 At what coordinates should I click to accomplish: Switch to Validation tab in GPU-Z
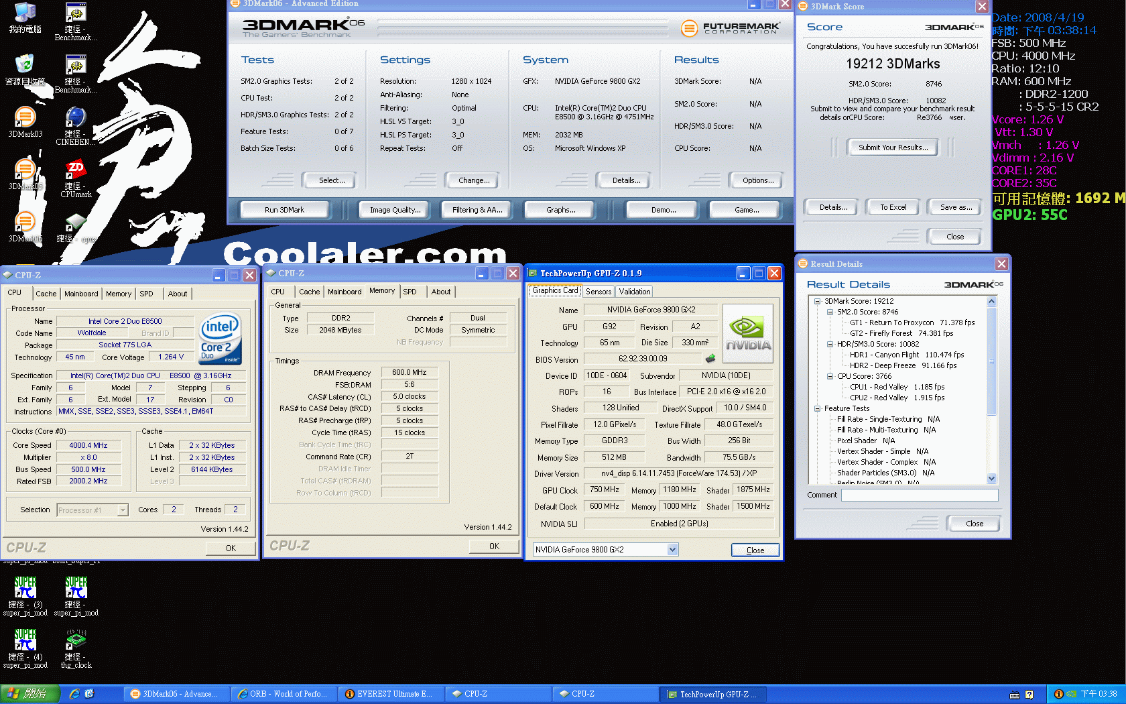tap(635, 292)
